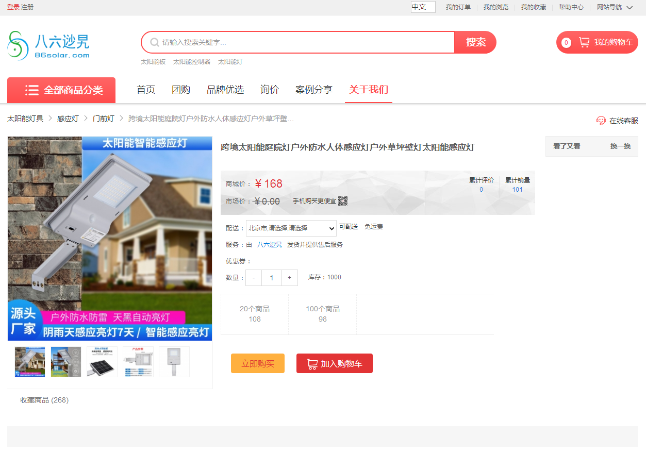
Task: Select the solar panel product thumbnail
Action: coord(102,361)
